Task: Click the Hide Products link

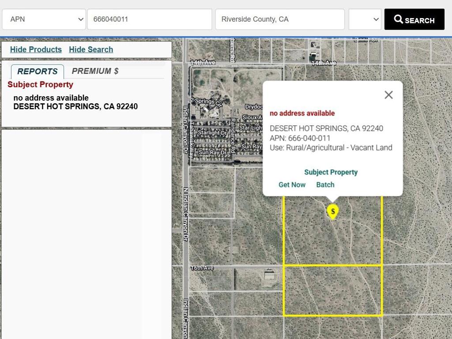Action: click(36, 49)
